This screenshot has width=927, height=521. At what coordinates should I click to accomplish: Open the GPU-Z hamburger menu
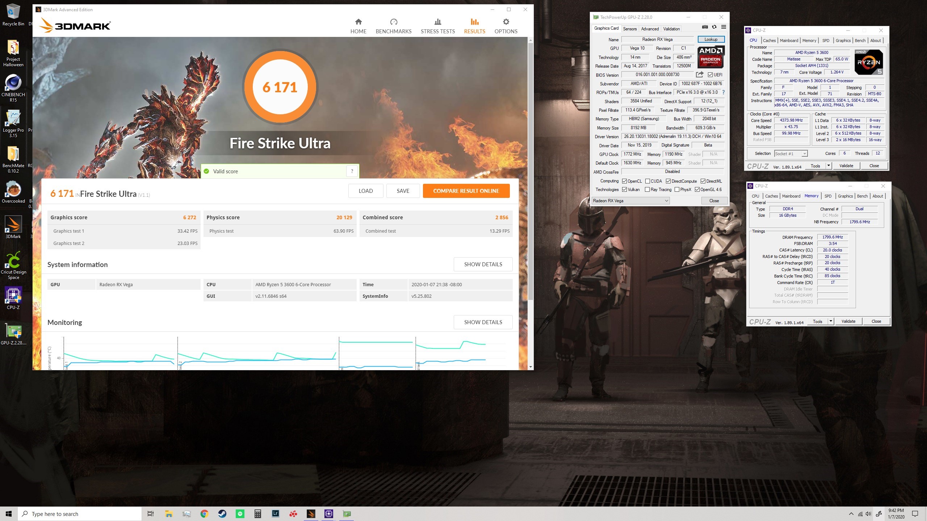723,27
